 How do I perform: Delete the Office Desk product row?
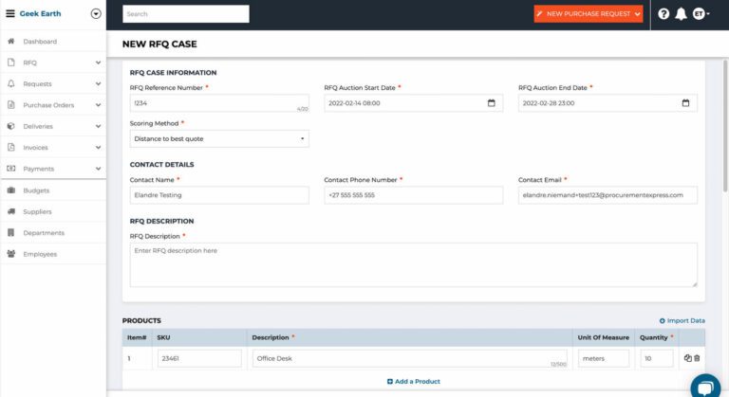[697, 358]
